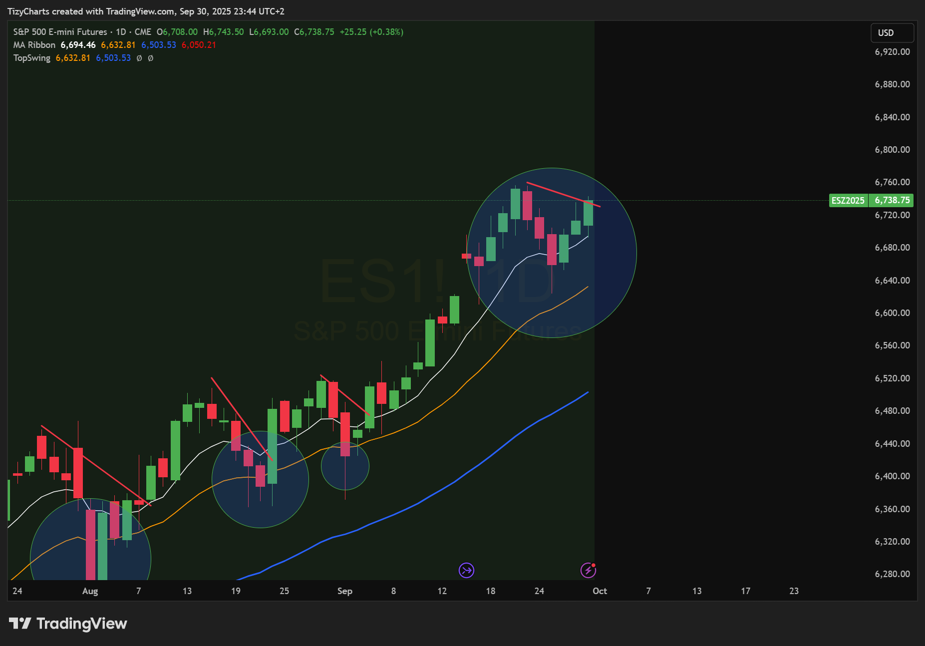Click the high price H6,743.50
Viewport: 925px width, 646px height.
pos(224,32)
